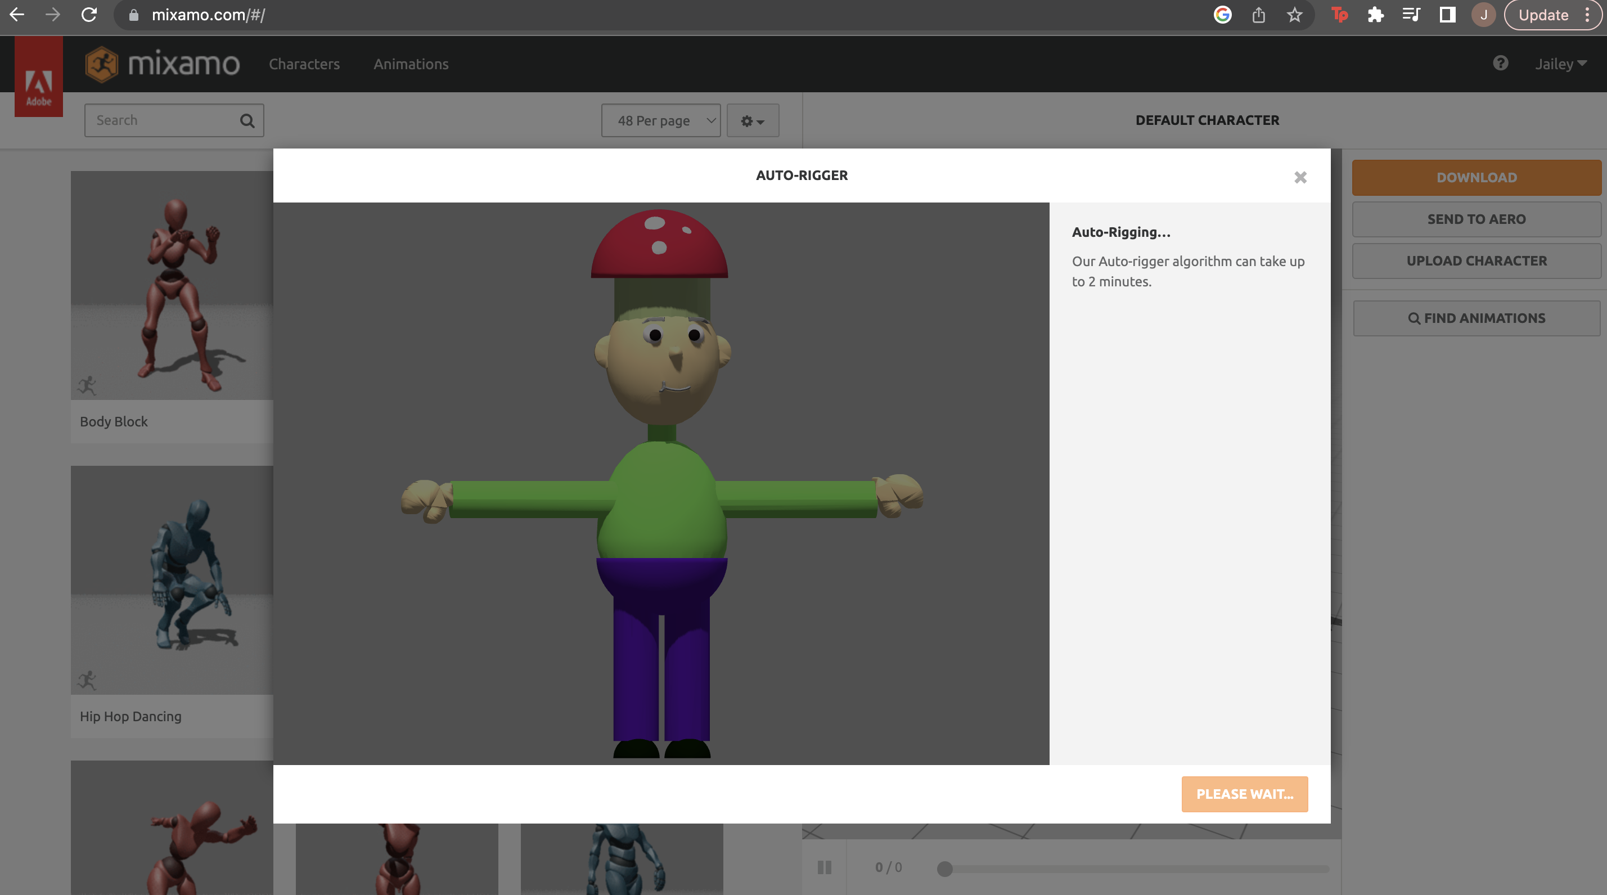Click running-man icon on Hip Hop Dancing card
Viewport: 1607px width, 895px height.
coord(87,681)
